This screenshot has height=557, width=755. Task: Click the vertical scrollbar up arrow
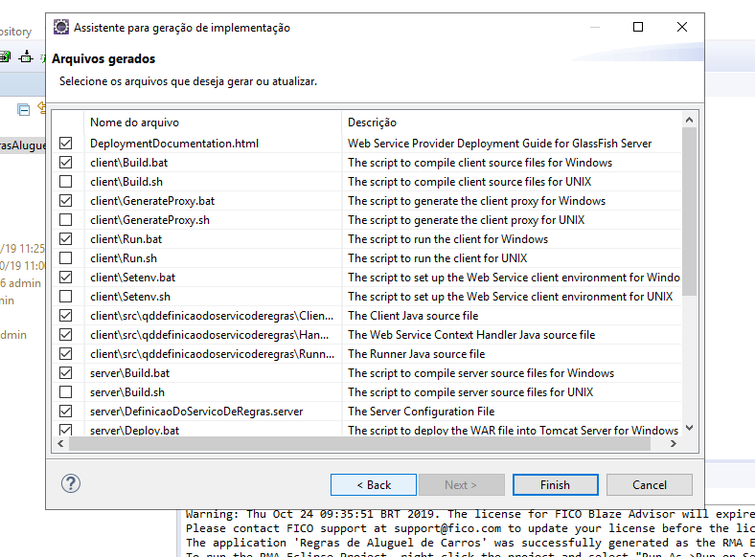point(689,120)
